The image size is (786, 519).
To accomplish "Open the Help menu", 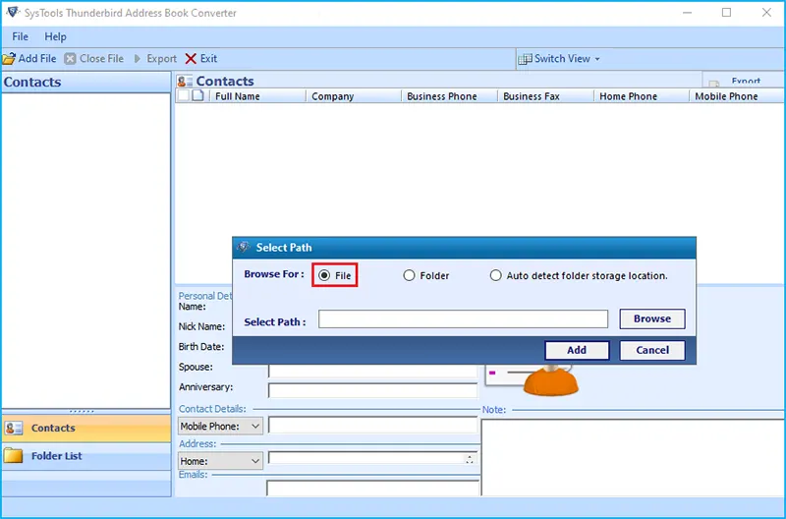I will point(55,36).
